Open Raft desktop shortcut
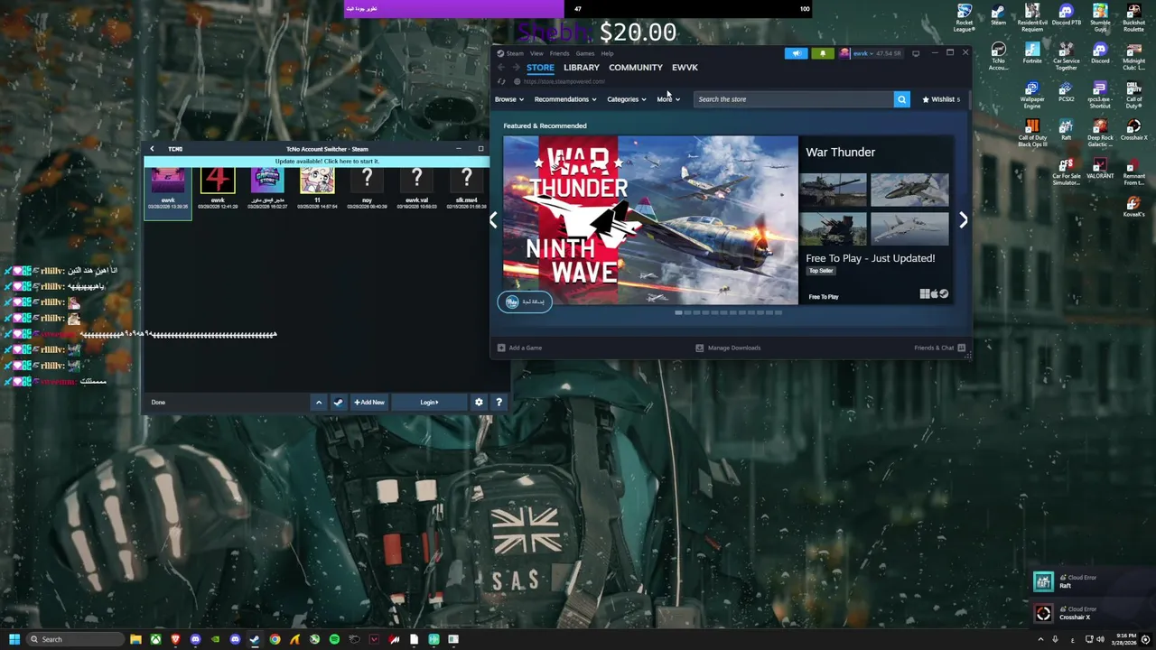The width and height of the screenshot is (1156, 650). coord(1066,130)
